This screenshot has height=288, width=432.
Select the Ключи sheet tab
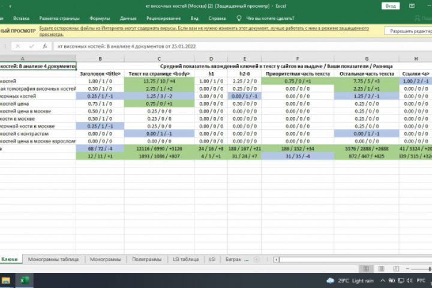pos(10,259)
